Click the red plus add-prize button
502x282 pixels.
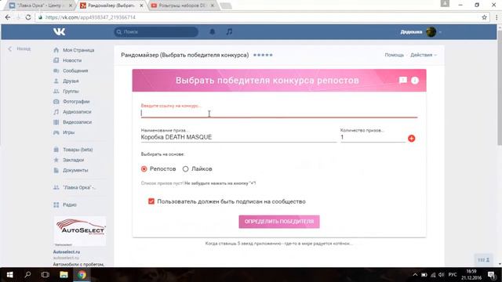pyautogui.click(x=411, y=139)
